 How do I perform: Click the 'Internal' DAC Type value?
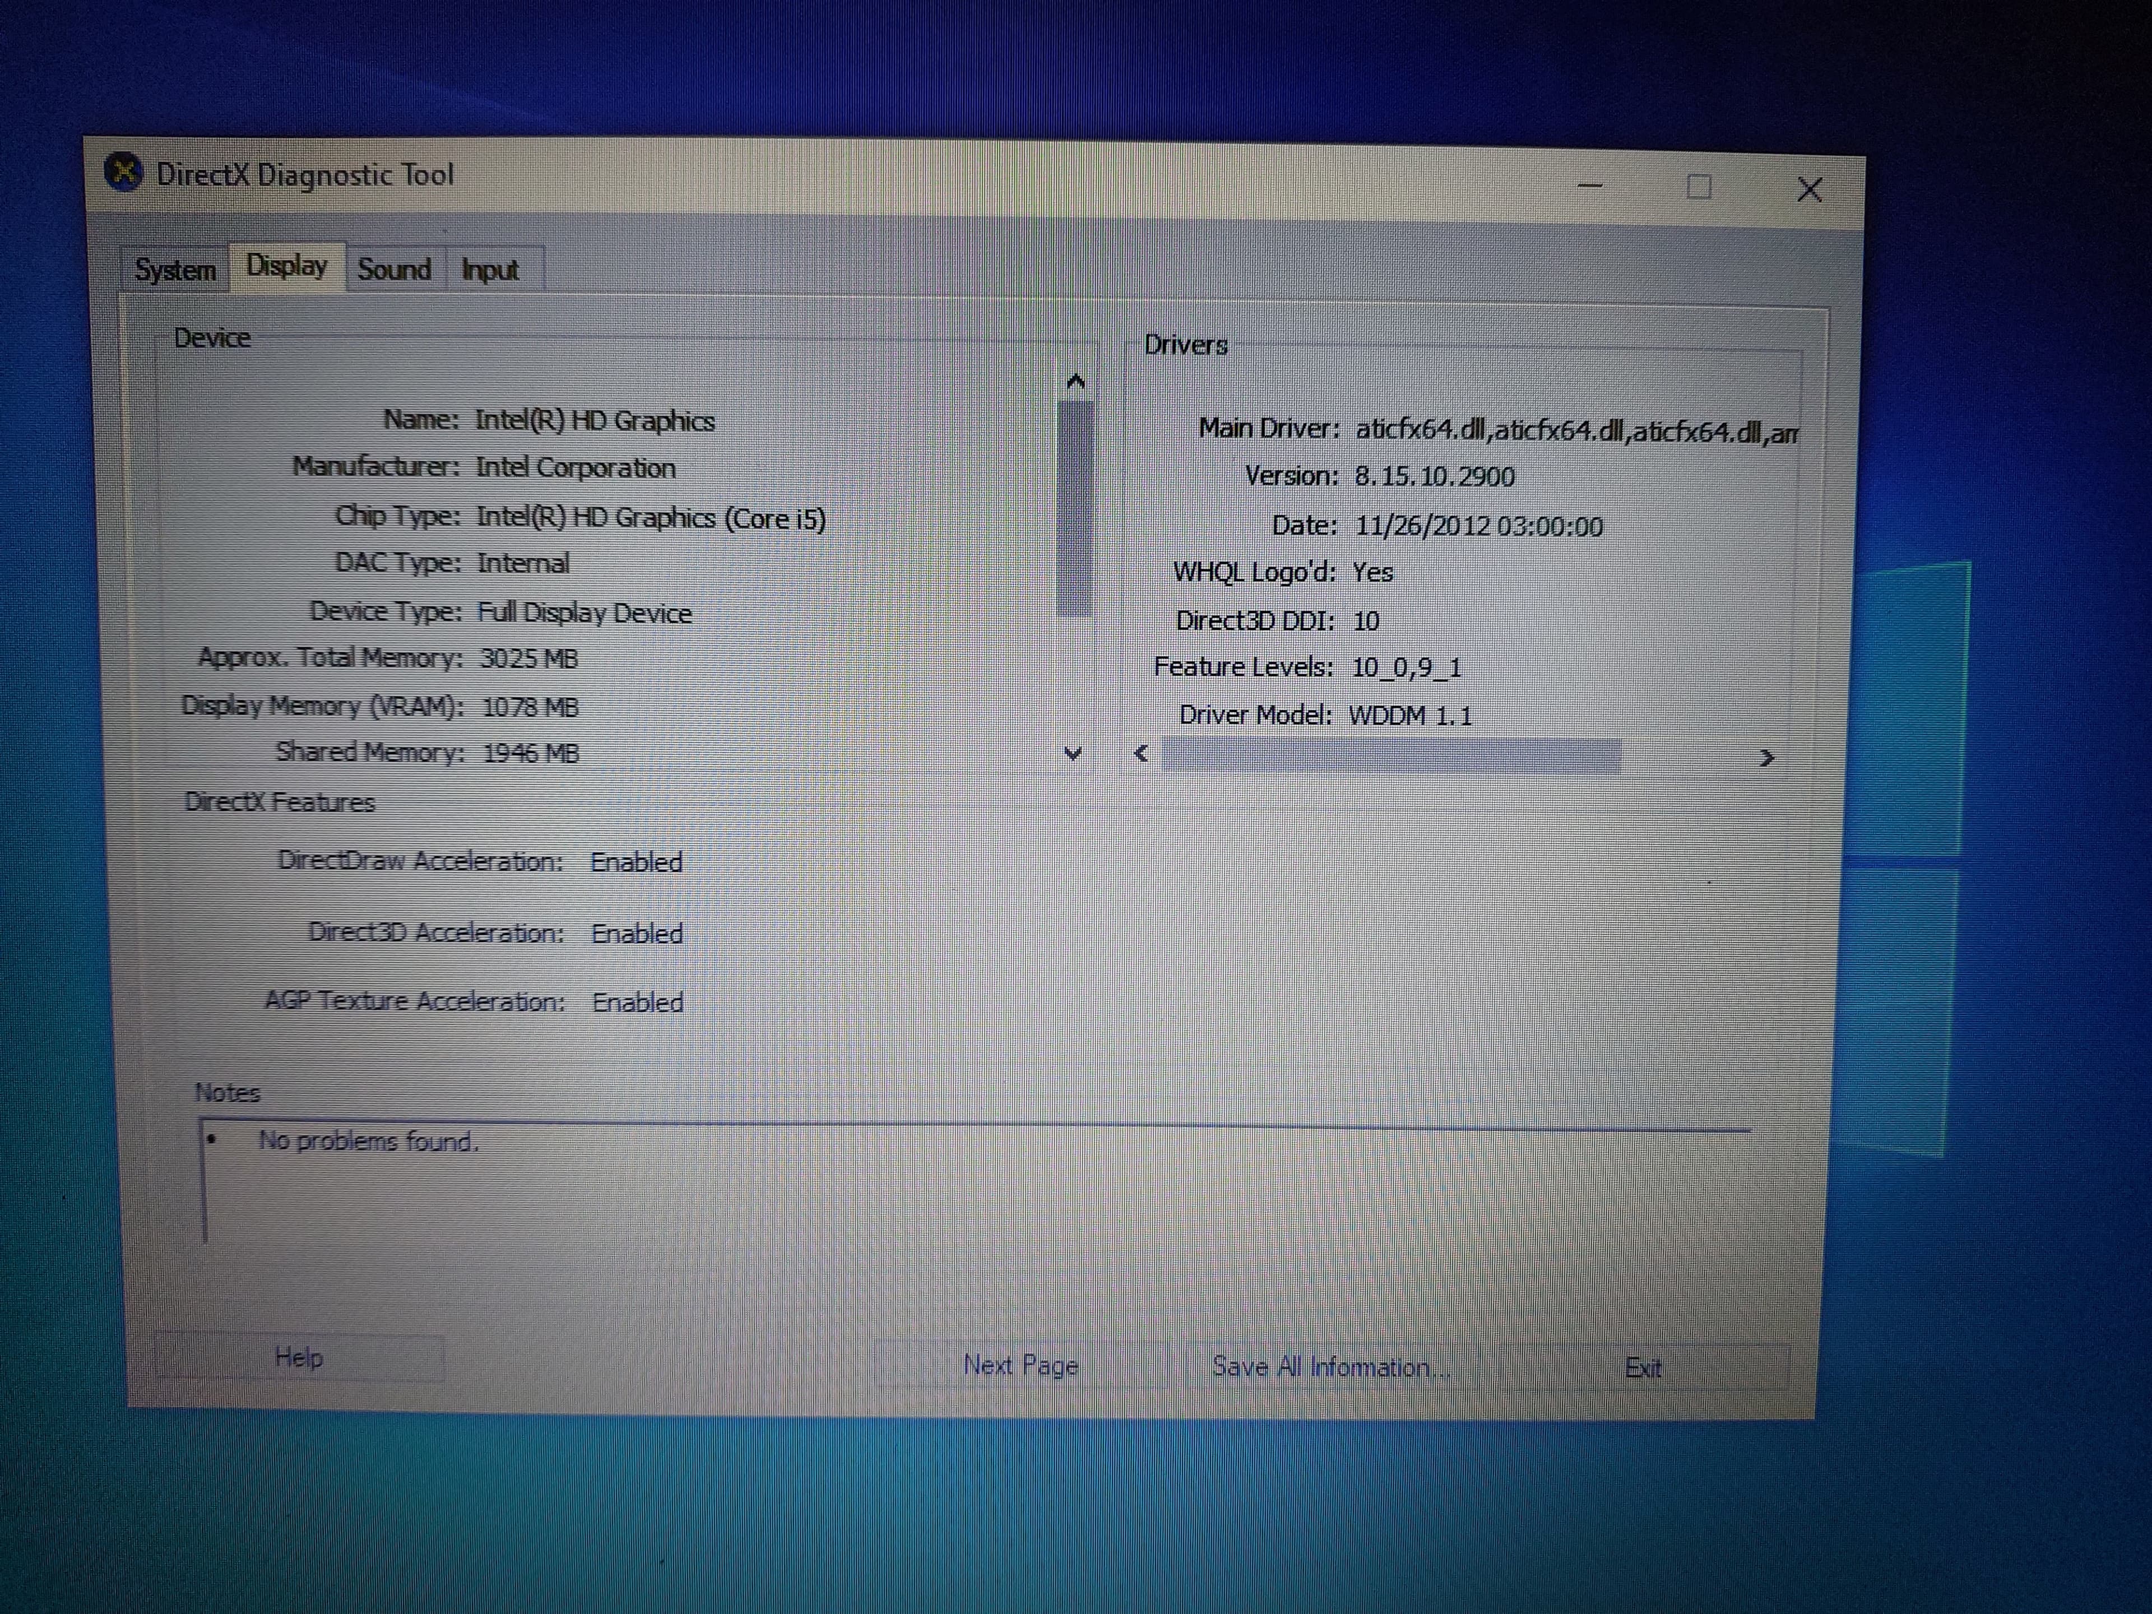523,563
